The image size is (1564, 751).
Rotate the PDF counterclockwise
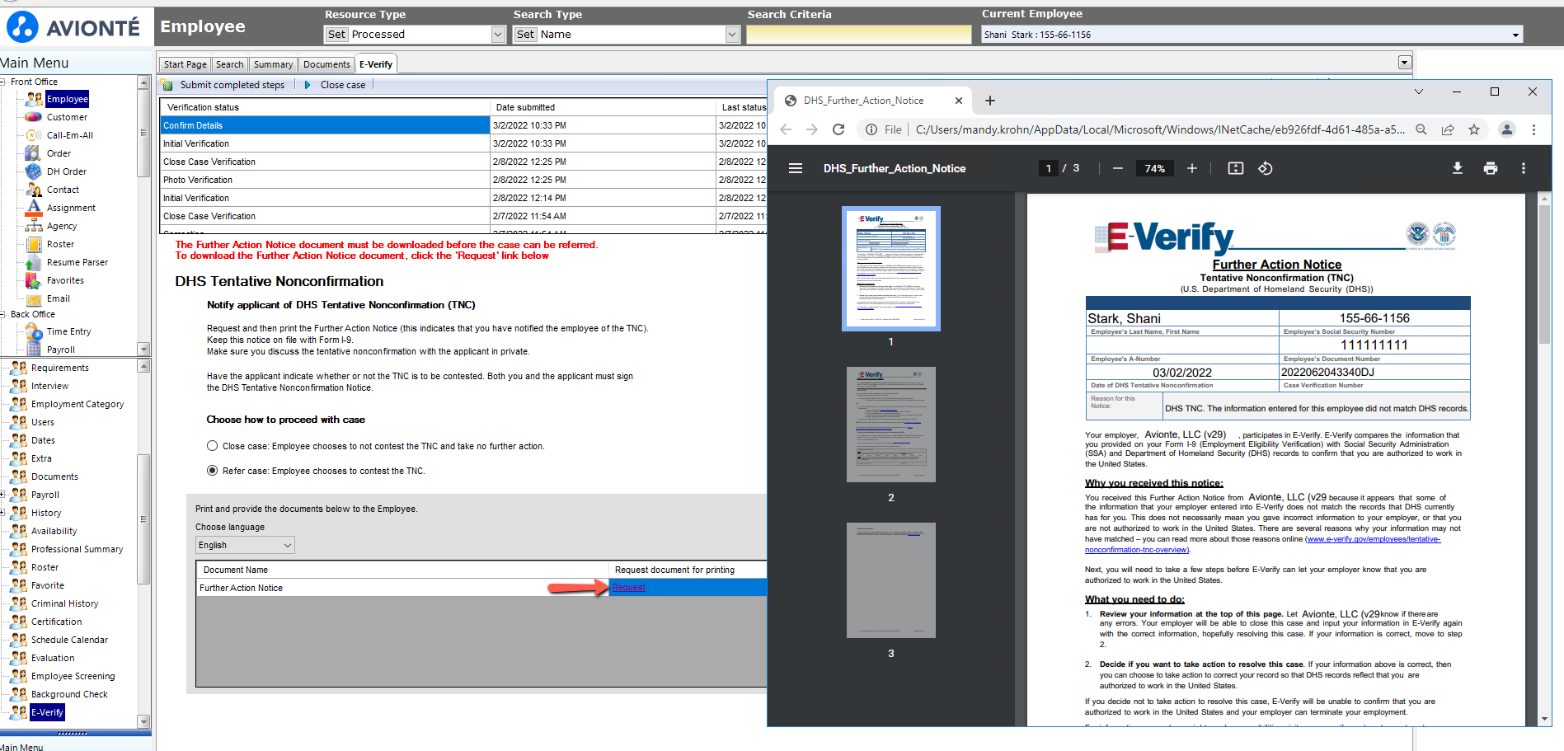tap(1266, 168)
